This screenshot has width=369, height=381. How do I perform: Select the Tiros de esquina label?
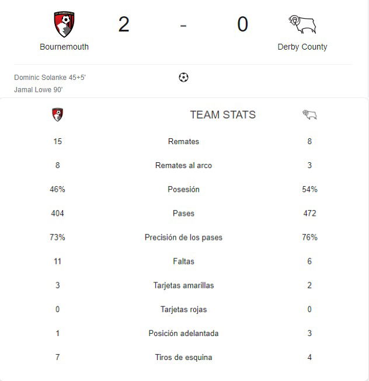[183, 358]
